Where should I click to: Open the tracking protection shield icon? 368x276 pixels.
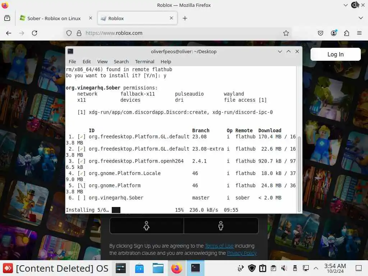(x=69, y=33)
